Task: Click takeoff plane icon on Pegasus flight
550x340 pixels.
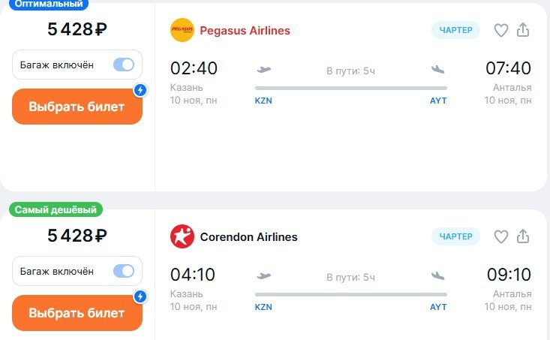Action: (x=263, y=70)
